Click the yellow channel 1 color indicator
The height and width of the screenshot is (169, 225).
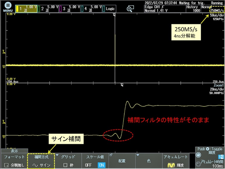coord(17,9)
